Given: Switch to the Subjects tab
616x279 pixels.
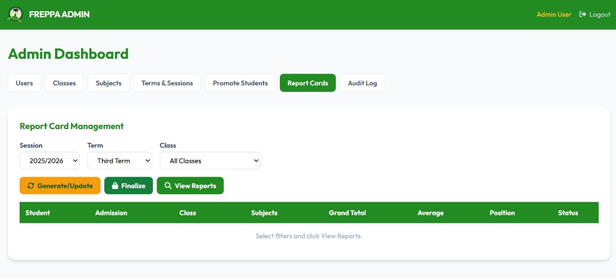Looking at the screenshot, I should (109, 83).
